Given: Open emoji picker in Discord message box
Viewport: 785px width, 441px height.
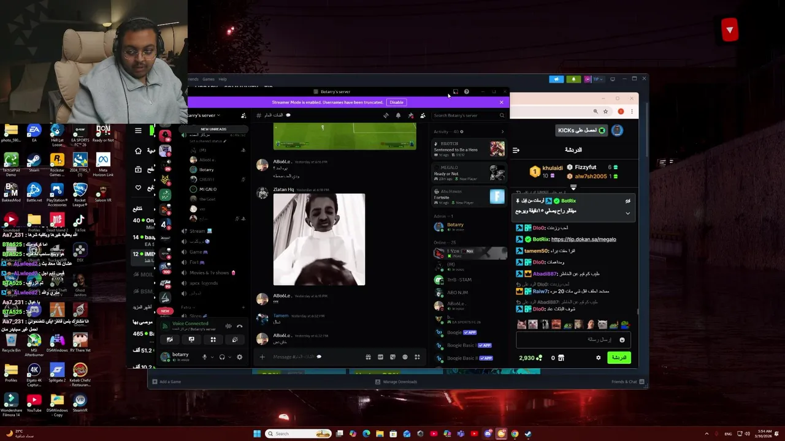Looking at the screenshot, I should click(405, 357).
